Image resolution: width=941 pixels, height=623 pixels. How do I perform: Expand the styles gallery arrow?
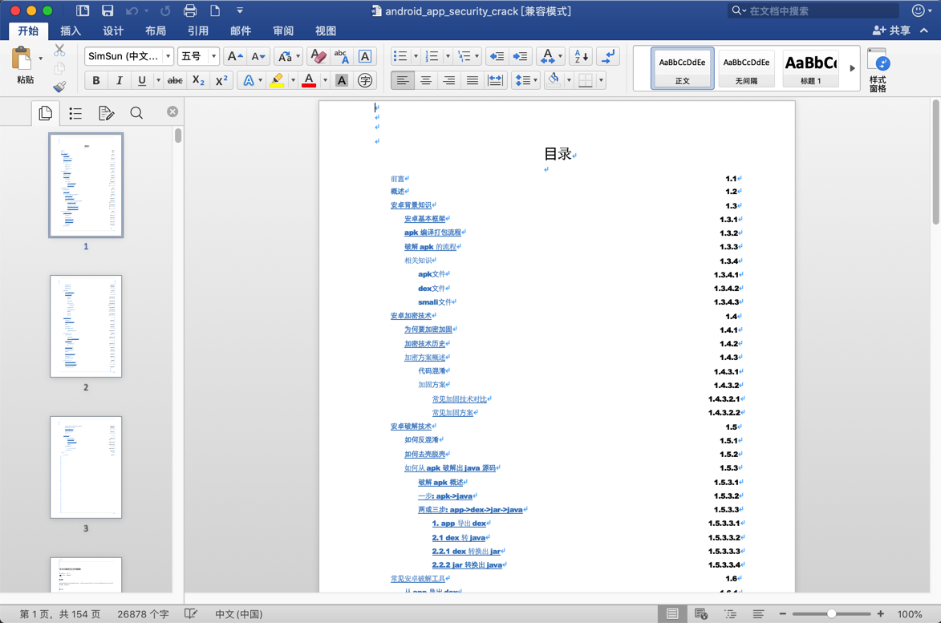click(x=852, y=68)
